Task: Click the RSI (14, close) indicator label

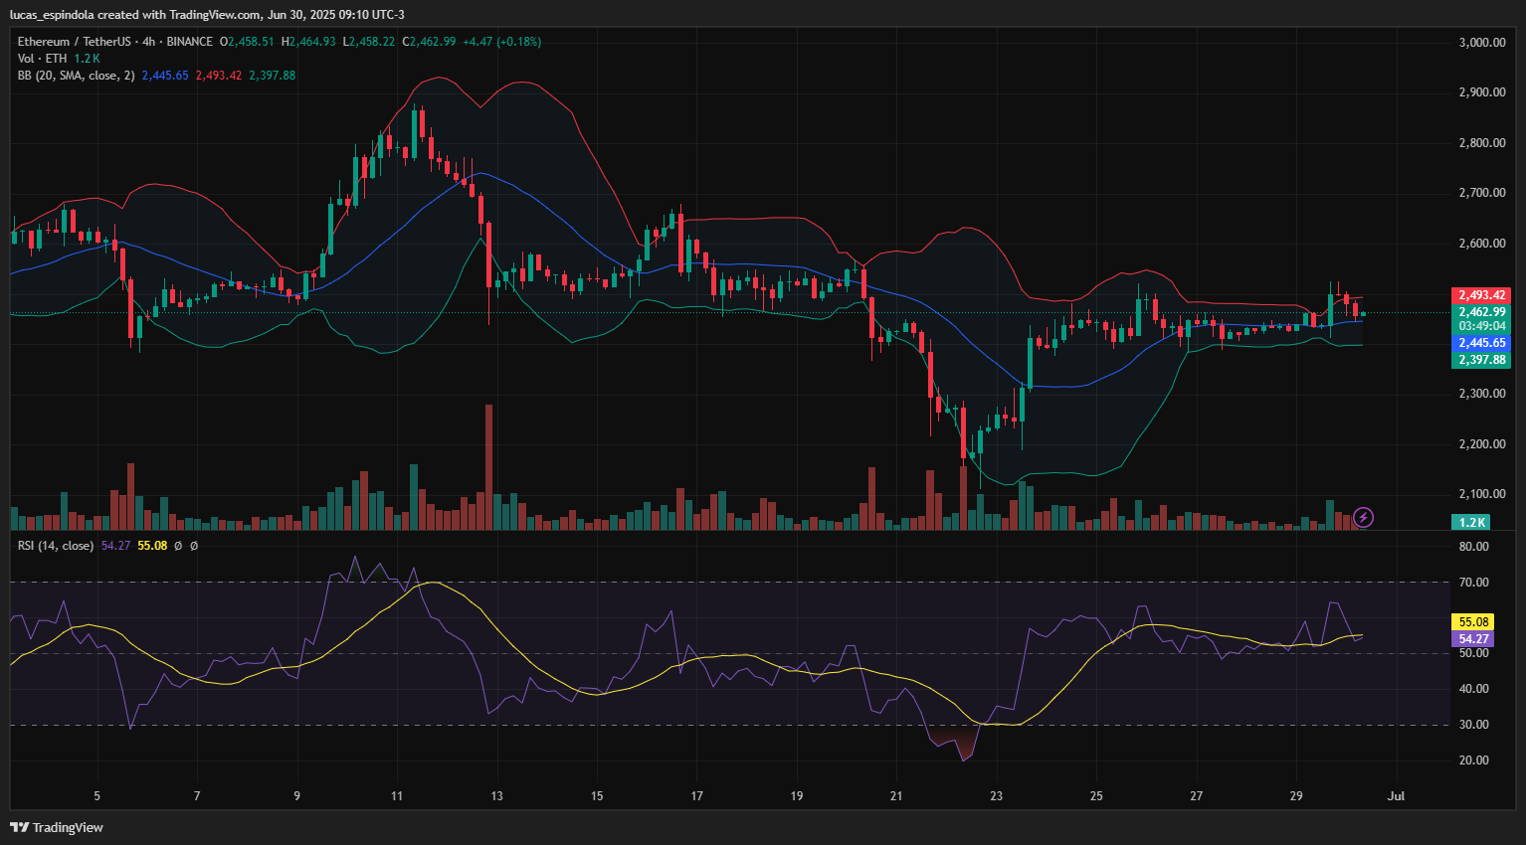Action: coord(56,546)
